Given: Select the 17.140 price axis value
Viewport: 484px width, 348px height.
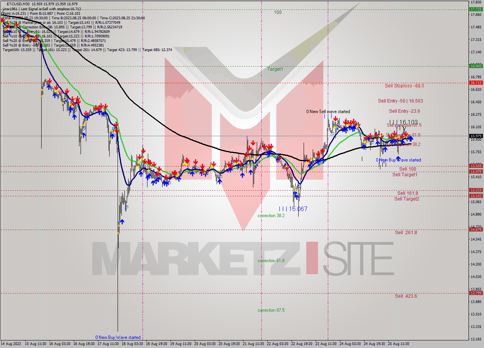Looking at the screenshot, I should [x=475, y=52].
